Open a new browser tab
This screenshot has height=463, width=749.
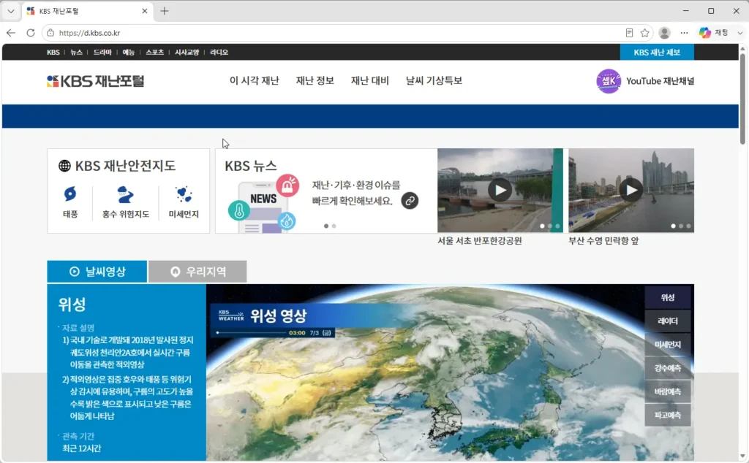coord(165,11)
